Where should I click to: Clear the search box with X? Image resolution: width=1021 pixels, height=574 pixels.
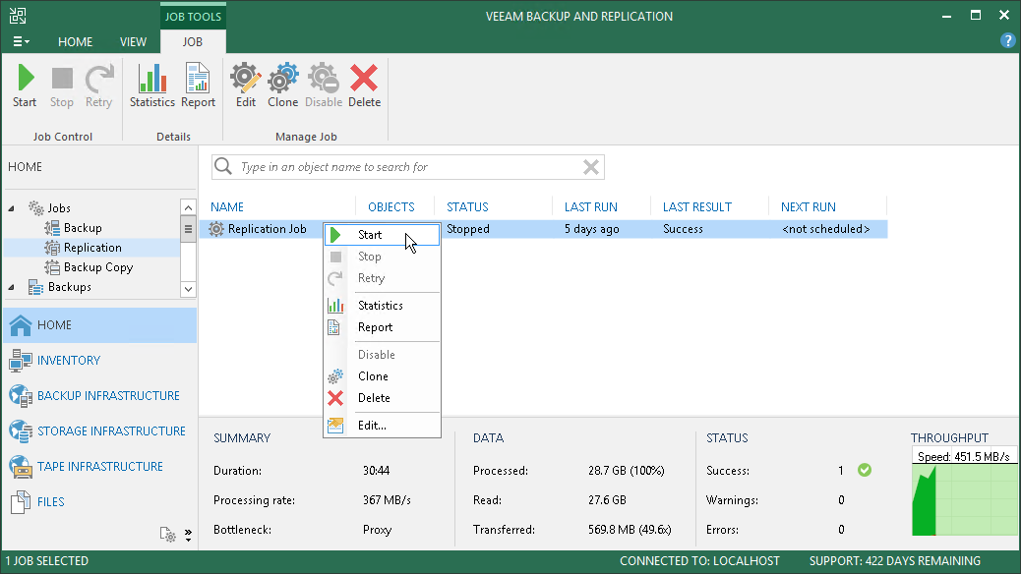point(591,167)
